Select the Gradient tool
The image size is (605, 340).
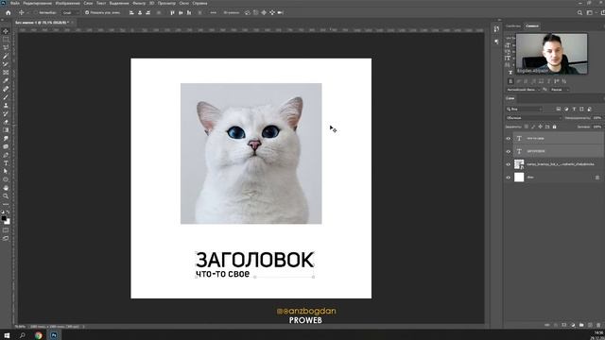pos(6,130)
